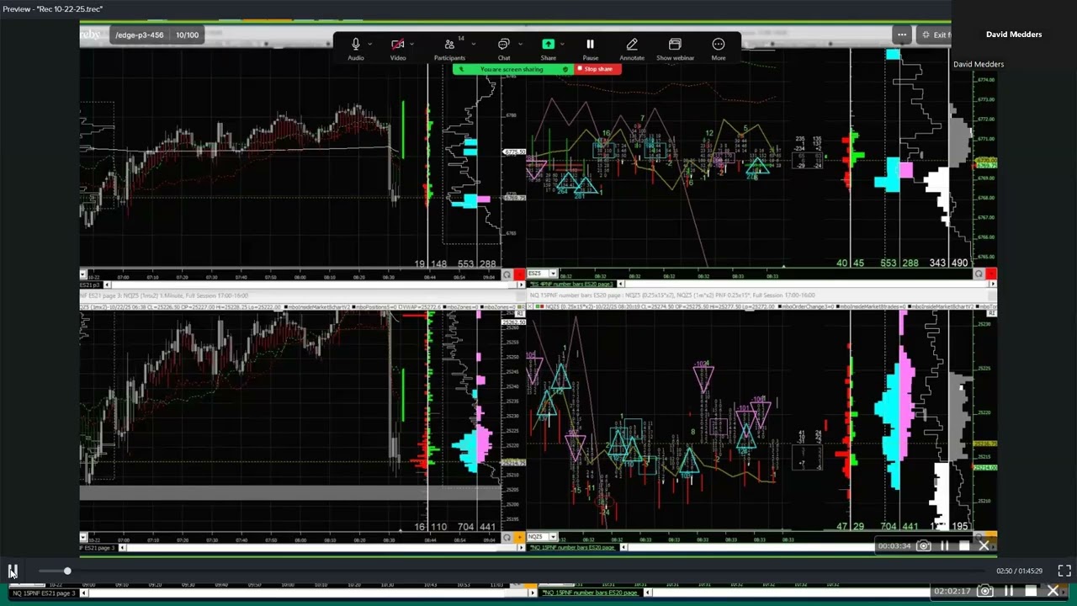Click the NQ 15PNF ES21 page 3 bottom tab

click(44, 593)
